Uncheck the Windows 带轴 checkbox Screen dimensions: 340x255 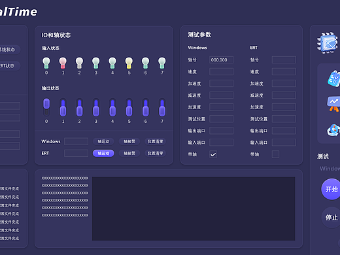(213, 154)
